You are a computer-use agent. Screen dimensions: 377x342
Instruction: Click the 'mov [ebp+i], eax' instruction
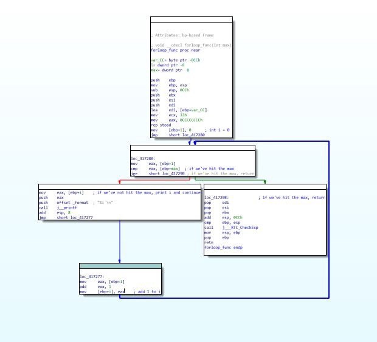click(102, 291)
